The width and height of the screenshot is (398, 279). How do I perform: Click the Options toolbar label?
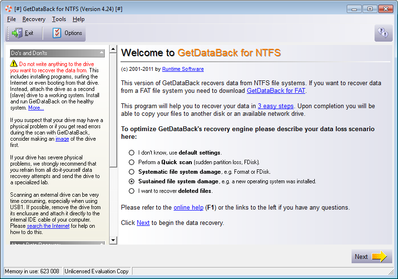pyautogui.click(x=73, y=33)
